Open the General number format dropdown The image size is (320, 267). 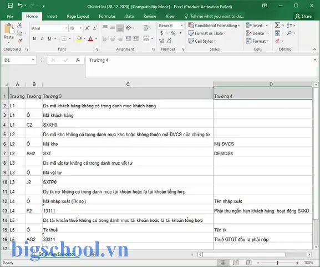[x=182, y=26]
